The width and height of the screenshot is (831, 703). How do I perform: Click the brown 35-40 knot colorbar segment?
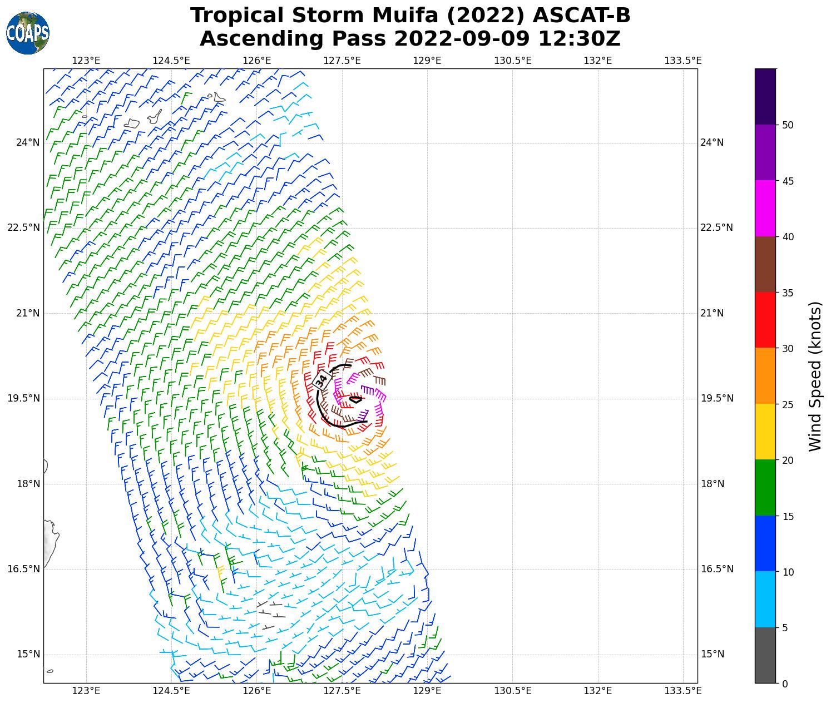coord(765,264)
